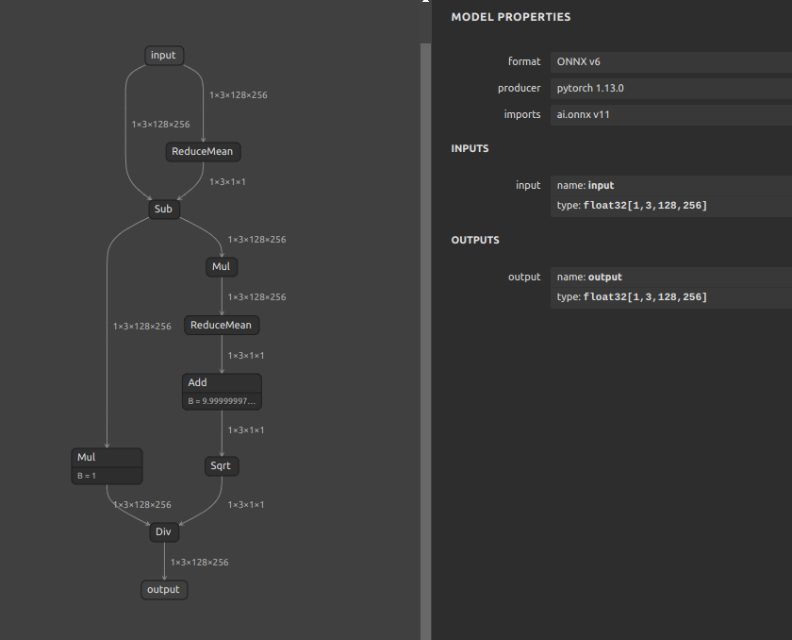Click the Add node's B = 9.99999997… value
Screen dimensions: 792x640
click(222, 401)
